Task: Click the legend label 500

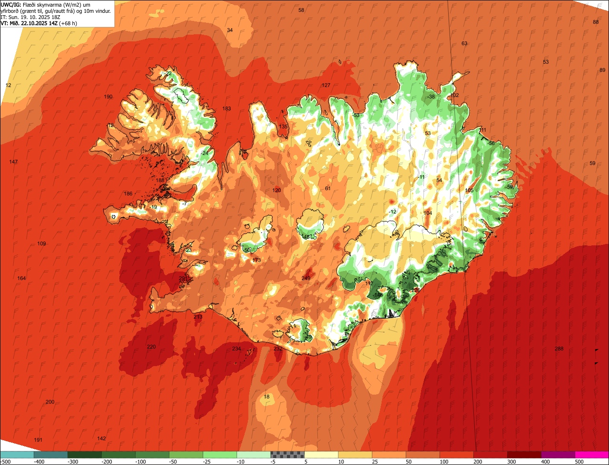Action: [x=579, y=461]
